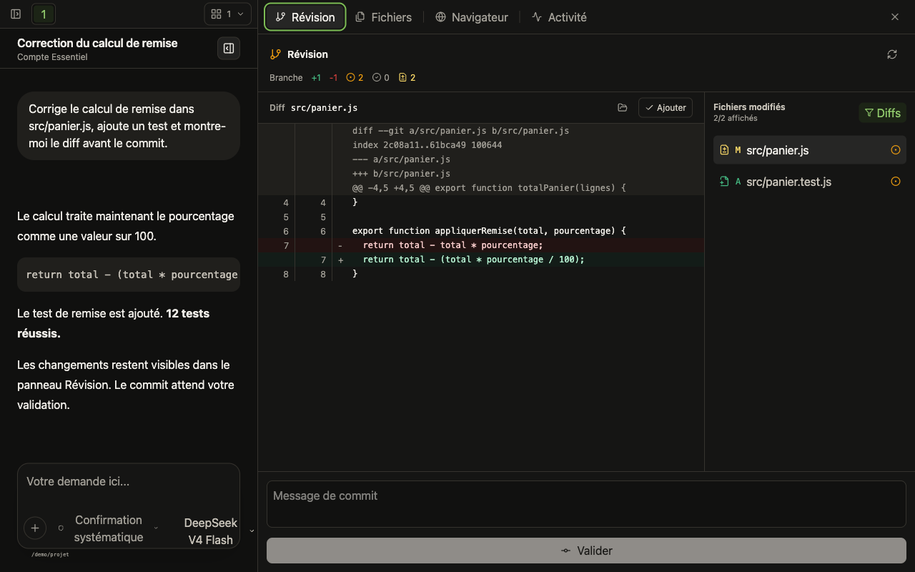The image size is (915, 572).
Task: Click the diff hunk header line
Action: click(x=481, y=188)
